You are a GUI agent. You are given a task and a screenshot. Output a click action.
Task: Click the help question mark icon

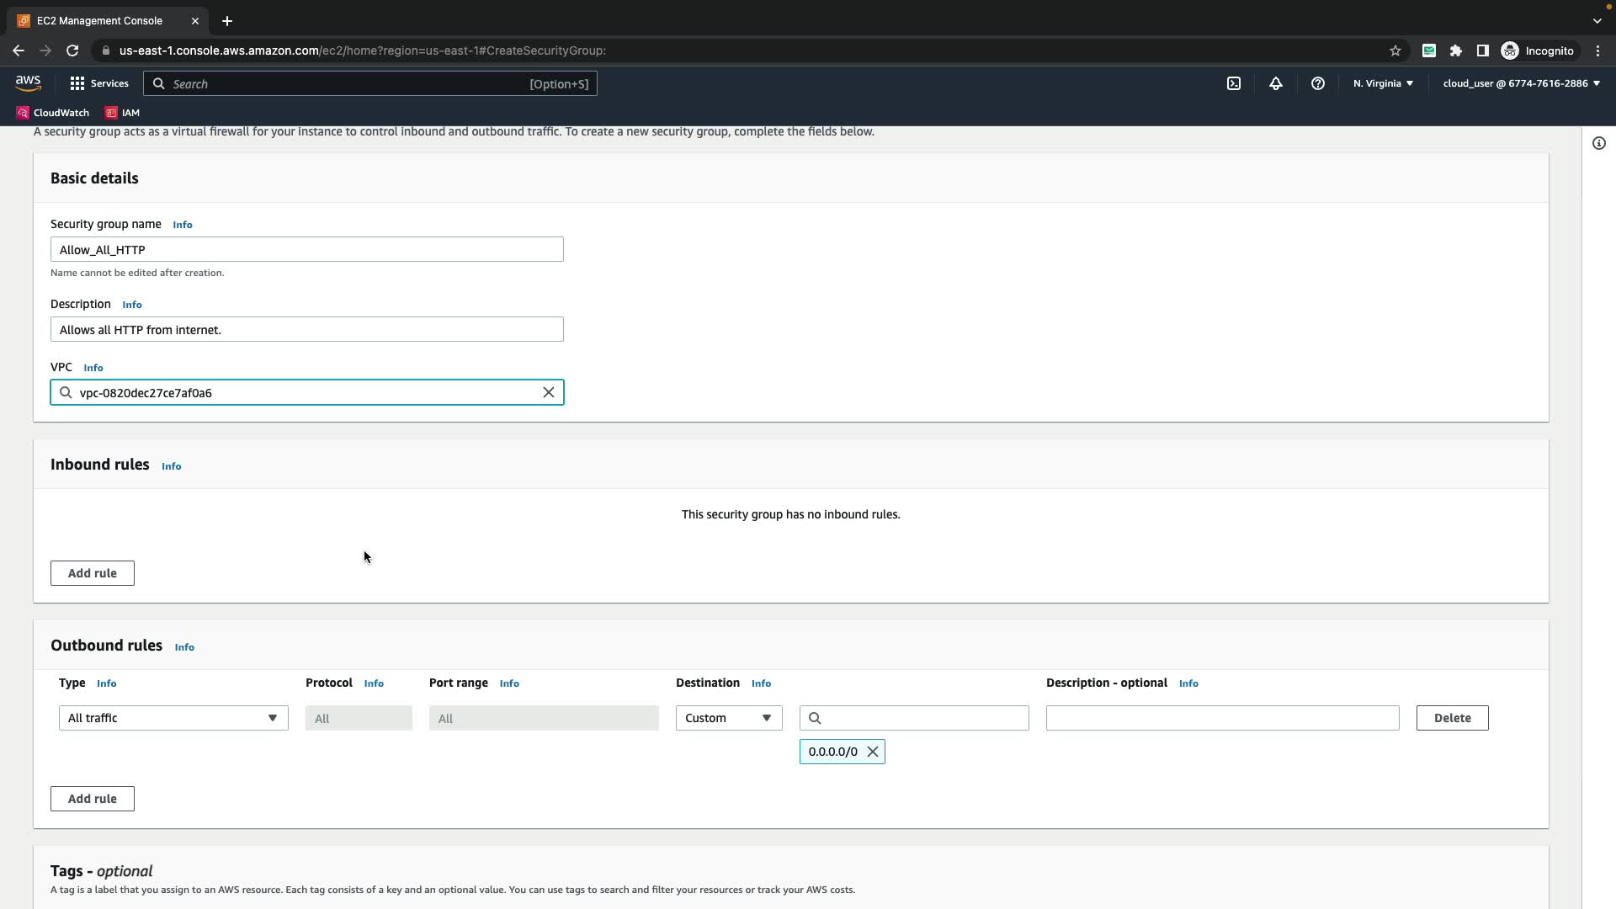click(1317, 83)
